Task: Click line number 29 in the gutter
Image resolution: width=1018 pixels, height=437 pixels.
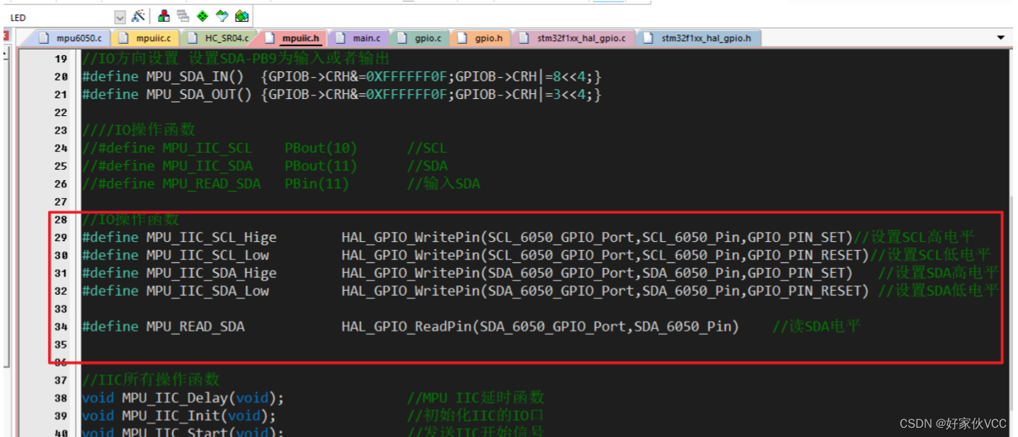Action: (x=61, y=238)
